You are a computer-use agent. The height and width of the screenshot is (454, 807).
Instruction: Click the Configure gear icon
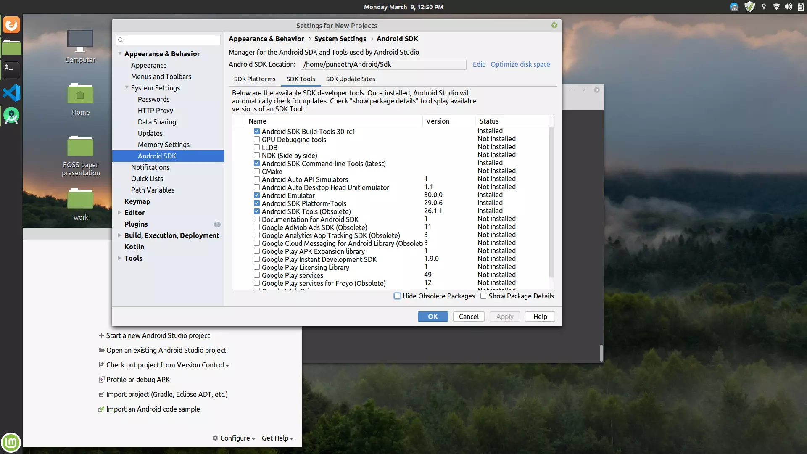click(x=215, y=438)
